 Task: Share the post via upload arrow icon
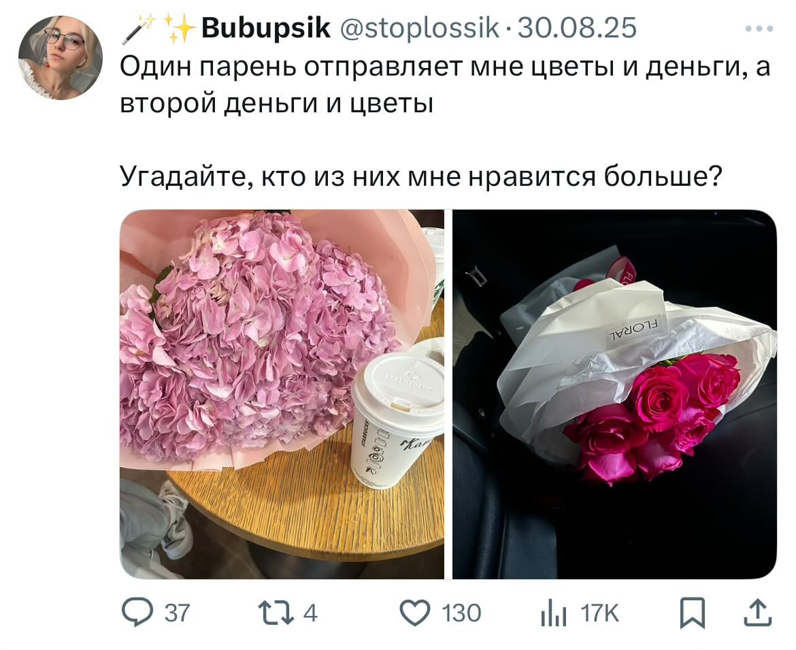tap(757, 613)
